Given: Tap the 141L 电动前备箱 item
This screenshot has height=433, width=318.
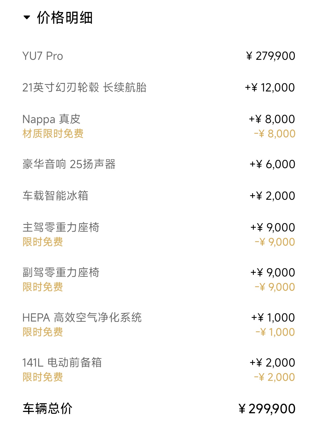Looking at the screenshot, I should pyautogui.click(x=62, y=363).
